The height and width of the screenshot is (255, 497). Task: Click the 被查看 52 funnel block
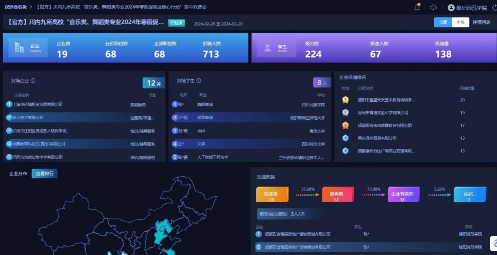click(x=337, y=195)
